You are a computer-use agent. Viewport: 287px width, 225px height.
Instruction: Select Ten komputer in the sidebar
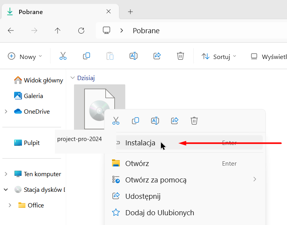click(38, 174)
